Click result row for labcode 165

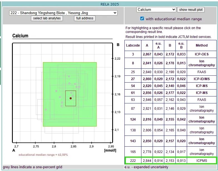pos(170,152)
